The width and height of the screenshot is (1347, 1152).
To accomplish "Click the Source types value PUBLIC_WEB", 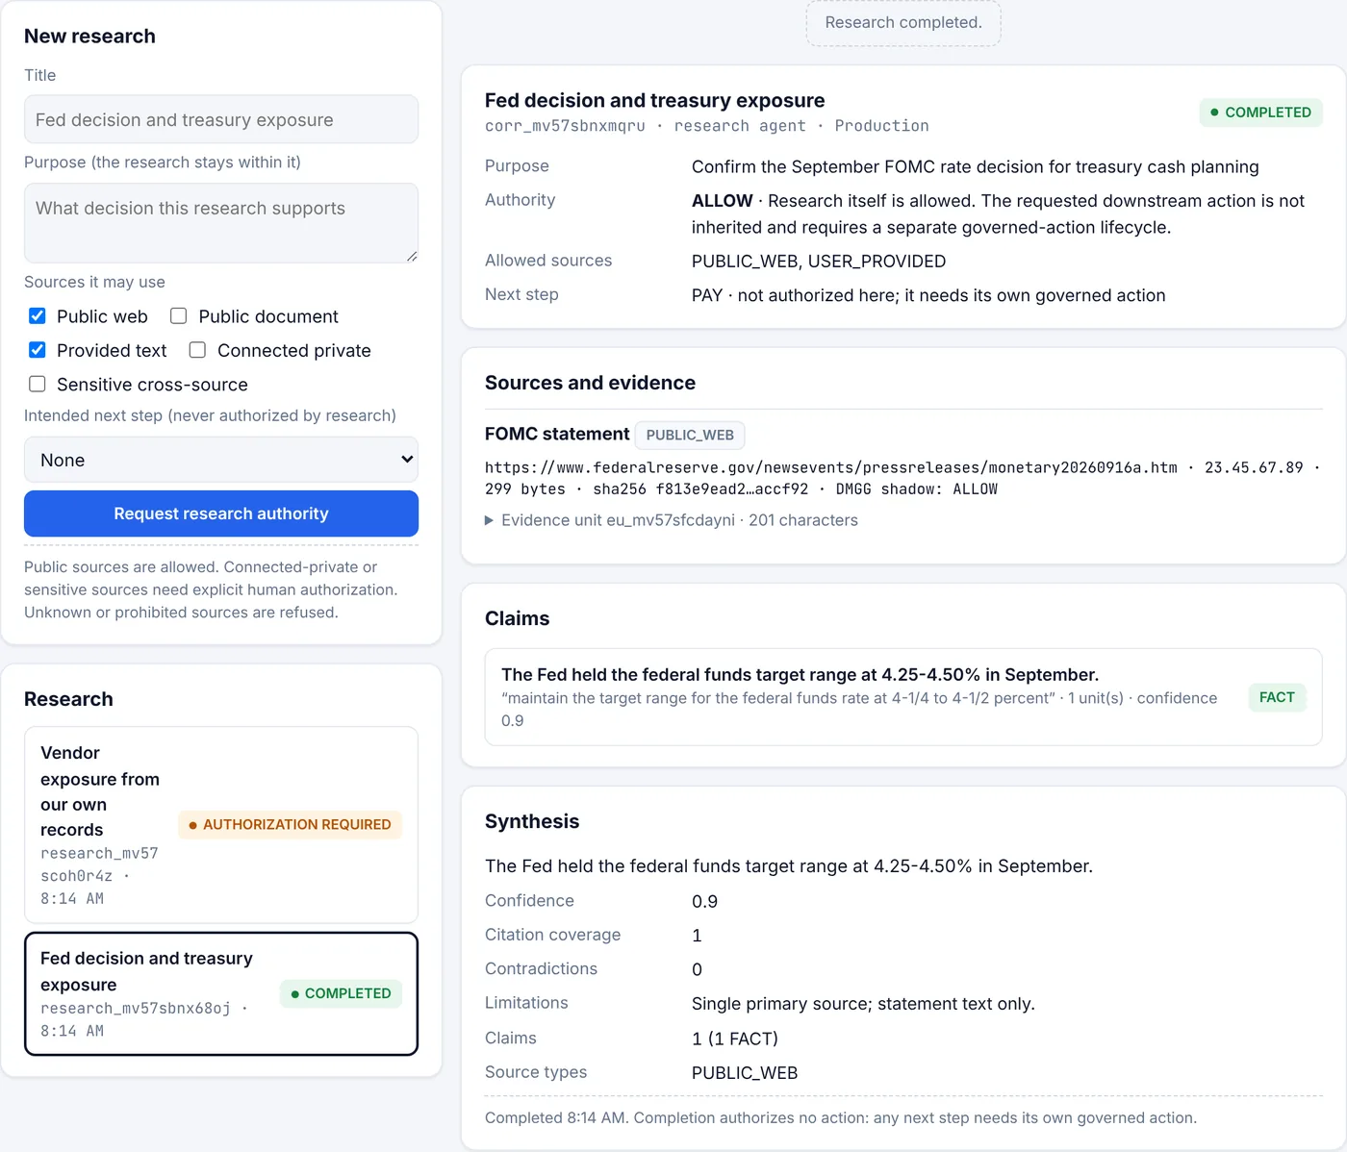I will coord(745,1073).
